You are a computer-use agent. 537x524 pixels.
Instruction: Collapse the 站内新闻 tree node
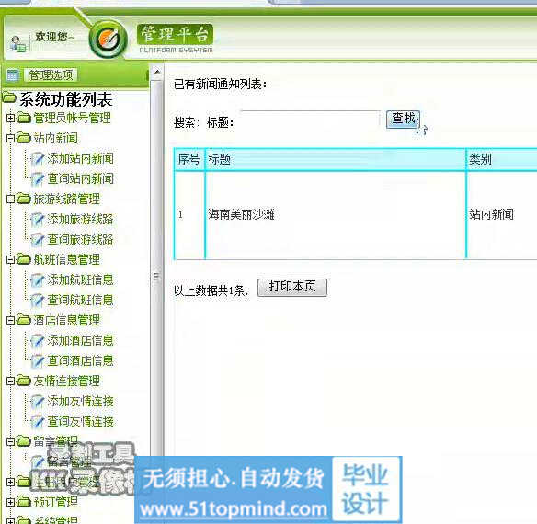[x=10, y=139]
